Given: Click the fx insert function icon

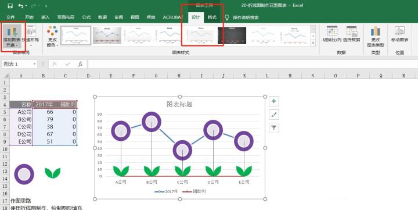Looking at the screenshot, I should (x=80, y=64).
